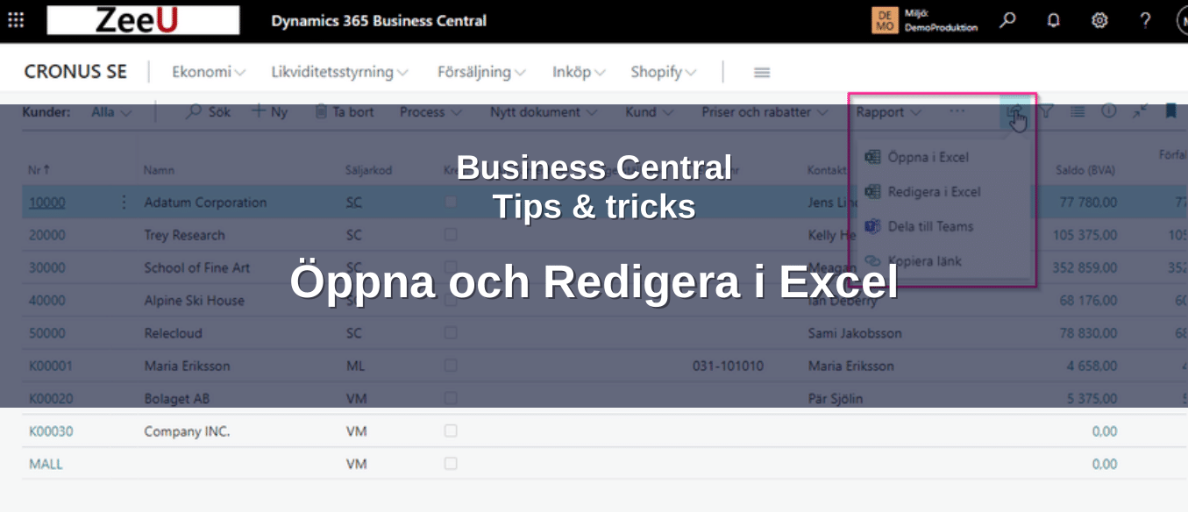Search the customer list with Sök
1188x512 pixels.
coord(209,112)
